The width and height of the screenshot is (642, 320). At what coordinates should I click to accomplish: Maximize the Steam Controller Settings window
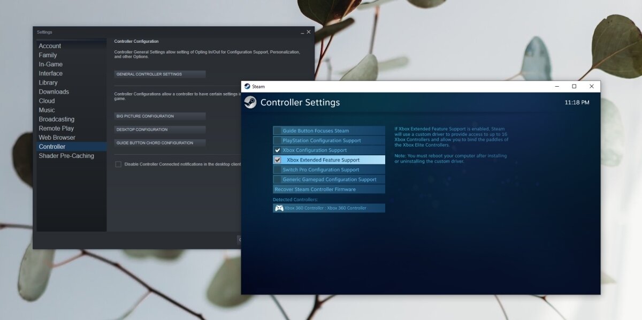pyautogui.click(x=574, y=86)
